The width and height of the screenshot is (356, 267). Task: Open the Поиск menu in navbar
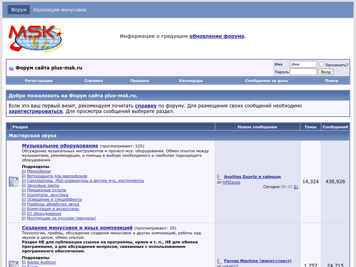tap(331, 81)
